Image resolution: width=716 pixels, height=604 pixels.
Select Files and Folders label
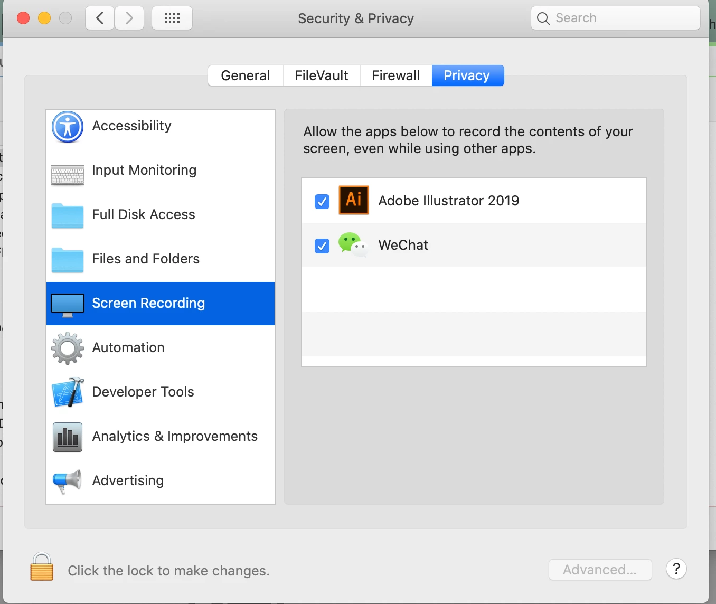coord(146,259)
